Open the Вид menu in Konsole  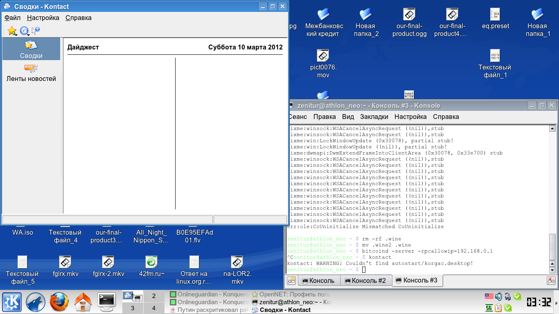point(348,117)
